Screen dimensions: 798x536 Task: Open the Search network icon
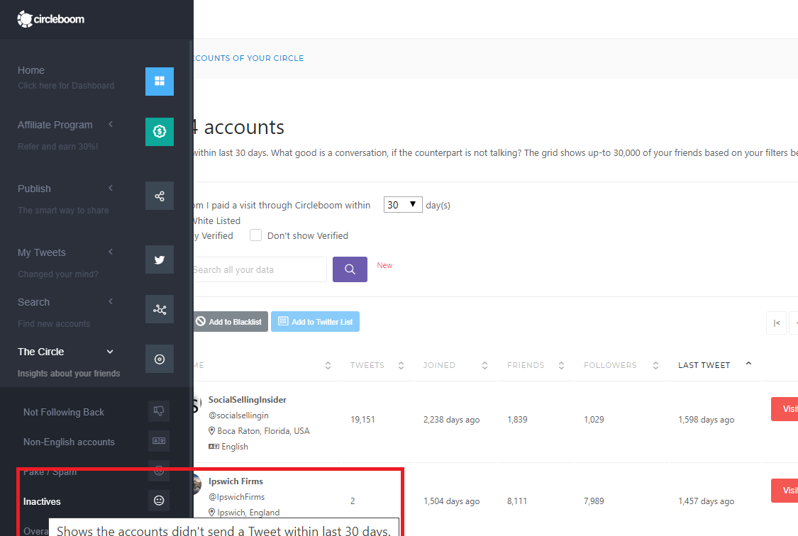point(160,309)
